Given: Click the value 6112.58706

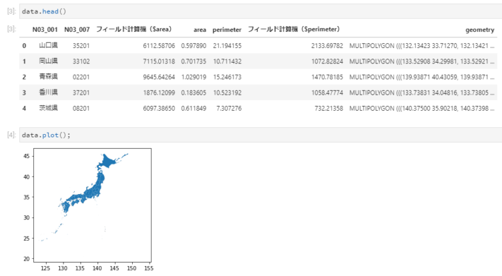Looking at the screenshot, I should (159, 46).
